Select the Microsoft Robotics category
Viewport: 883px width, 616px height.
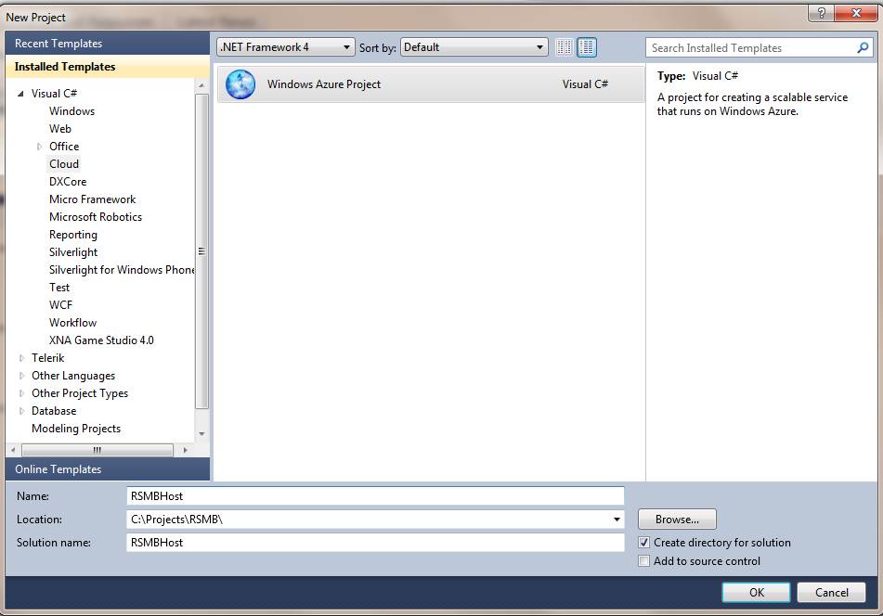coord(95,217)
